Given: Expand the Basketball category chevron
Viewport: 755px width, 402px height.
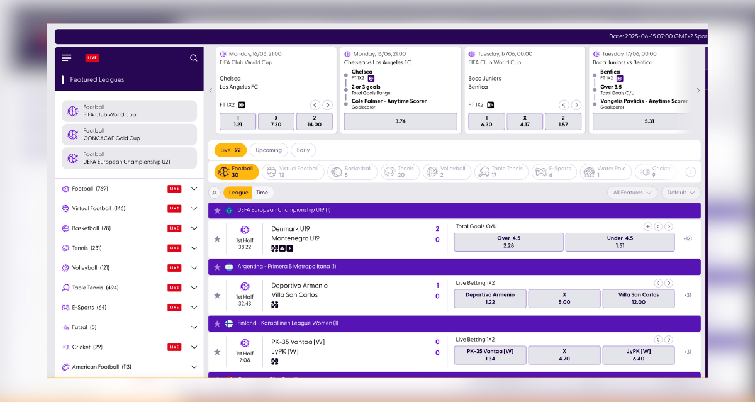Looking at the screenshot, I should 194,228.
